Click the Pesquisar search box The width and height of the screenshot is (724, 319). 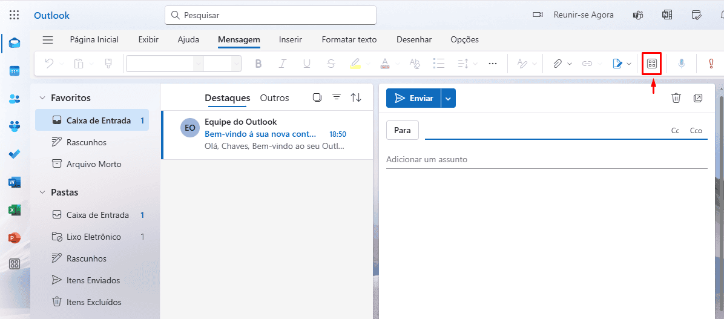271,15
